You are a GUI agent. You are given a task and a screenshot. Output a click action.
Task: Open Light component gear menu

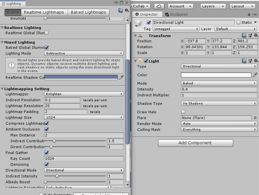(x=256, y=61)
